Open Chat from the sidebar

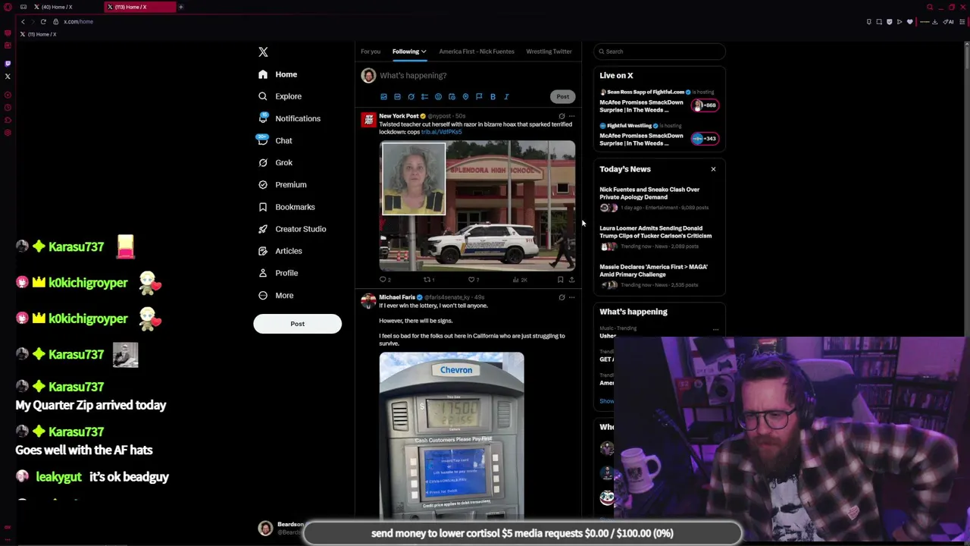275,140
